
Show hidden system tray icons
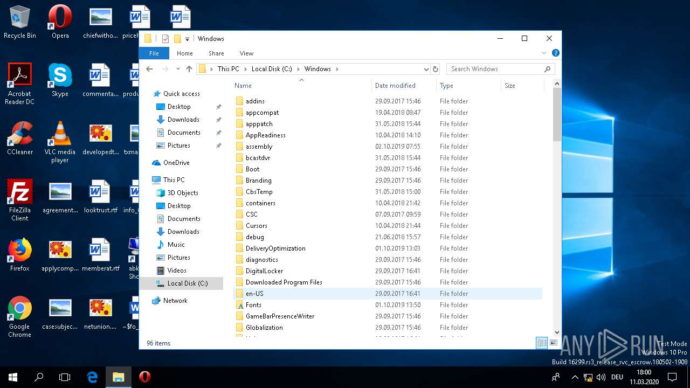575,377
